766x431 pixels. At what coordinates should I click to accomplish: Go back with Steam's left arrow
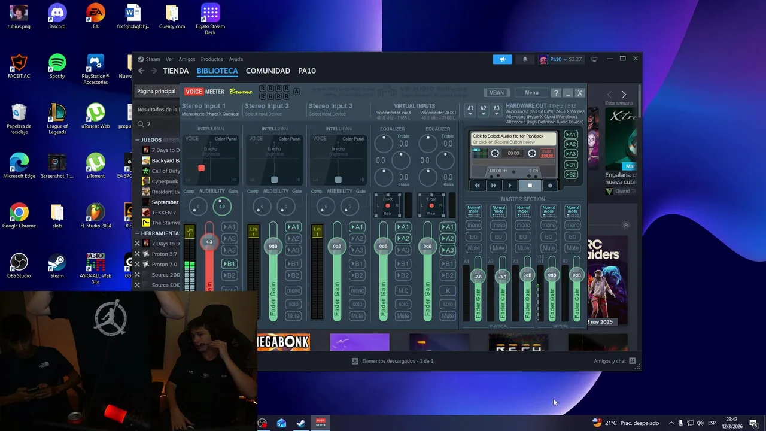coord(141,71)
